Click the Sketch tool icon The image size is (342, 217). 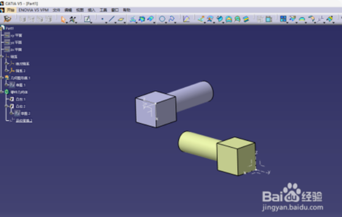coord(87,19)
